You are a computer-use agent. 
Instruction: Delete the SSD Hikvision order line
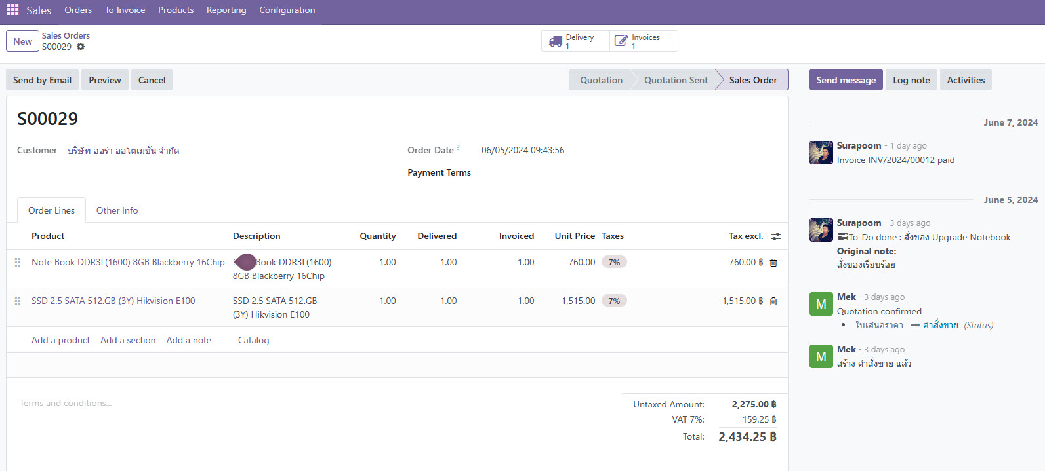pos(773,301)
